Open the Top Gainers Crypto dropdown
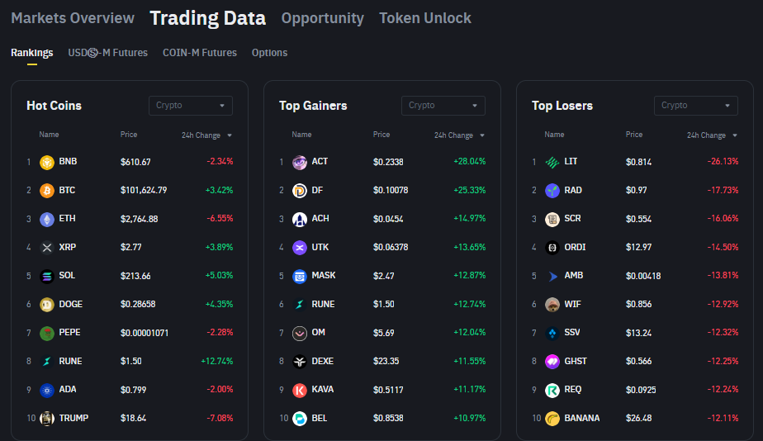 click(x=443, y=105)
